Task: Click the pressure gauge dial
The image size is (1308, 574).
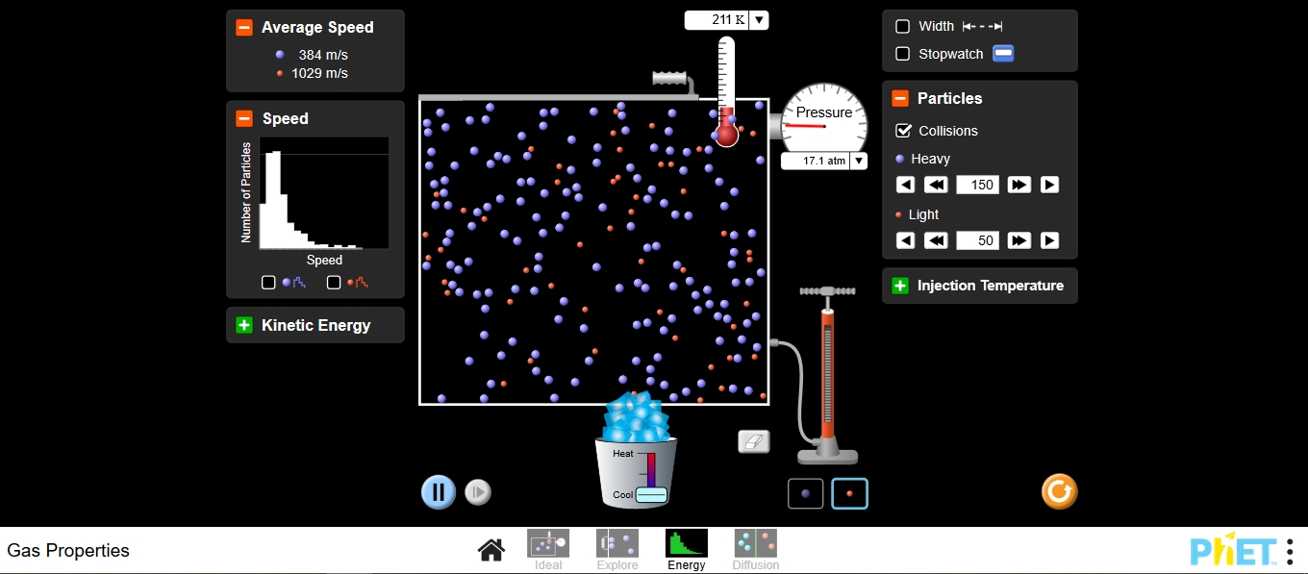Action: [x=824, y=123]
